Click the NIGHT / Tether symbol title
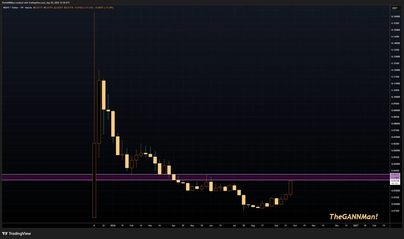404x239 pixels. click(x=10, y=8)
